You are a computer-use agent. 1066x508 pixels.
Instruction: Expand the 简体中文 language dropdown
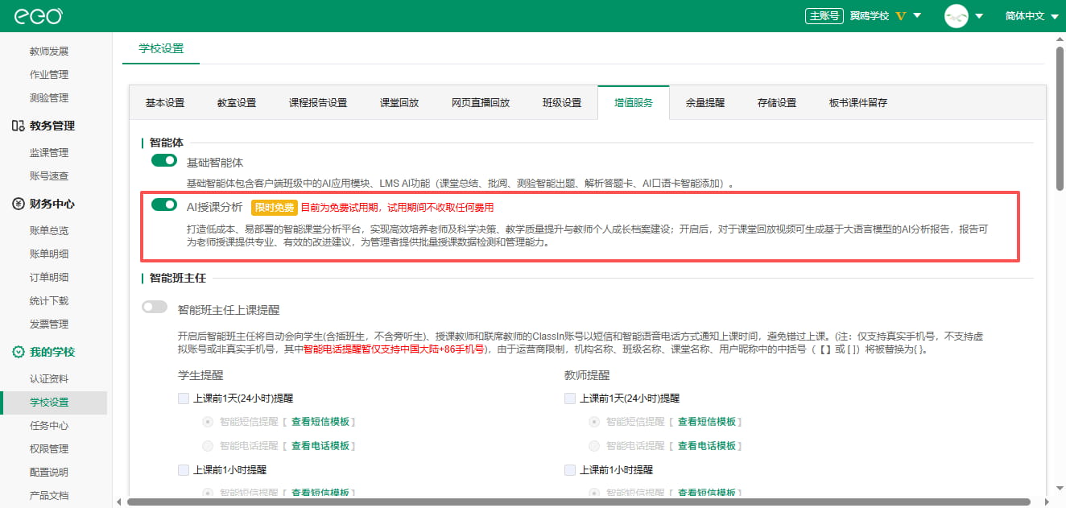(1031, 16)
